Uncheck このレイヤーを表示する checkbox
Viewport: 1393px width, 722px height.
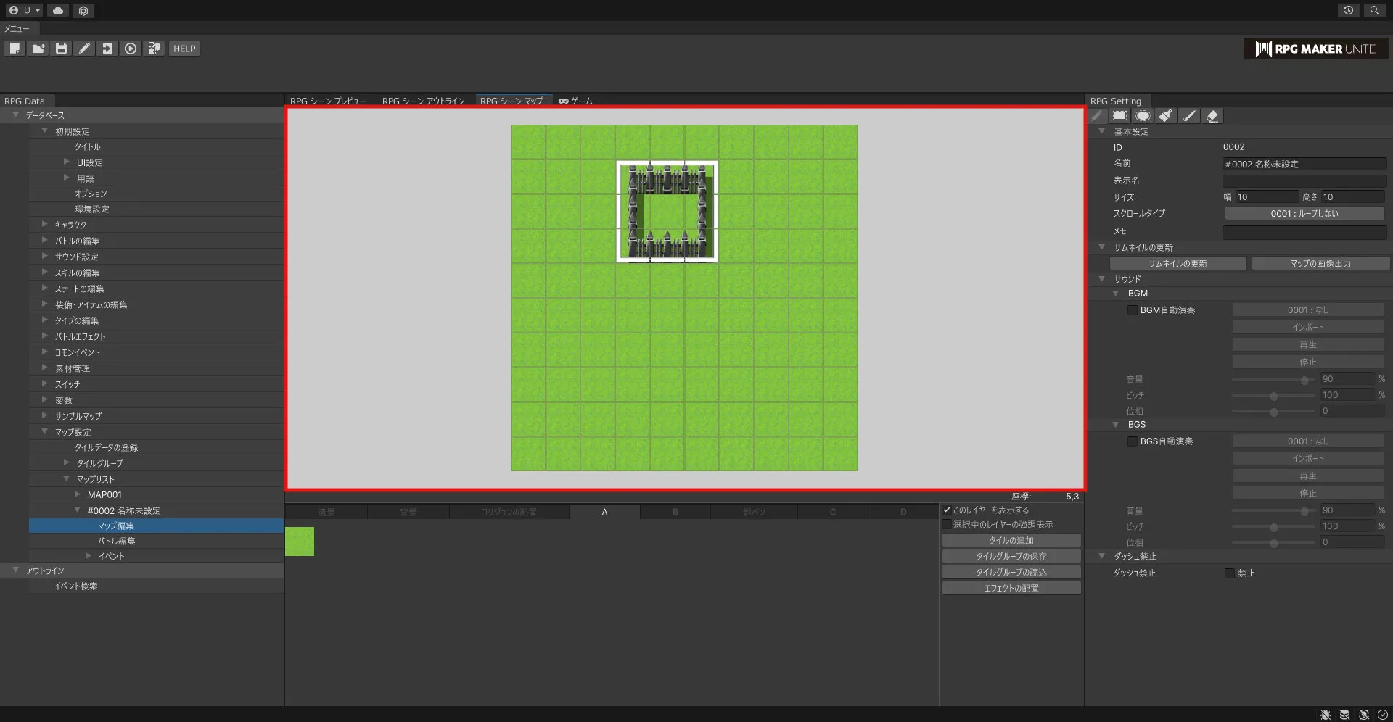click(947, 510)
